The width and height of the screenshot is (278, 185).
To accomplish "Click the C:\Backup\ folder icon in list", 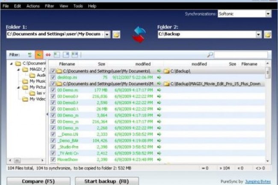I will [x=166, y=71].
